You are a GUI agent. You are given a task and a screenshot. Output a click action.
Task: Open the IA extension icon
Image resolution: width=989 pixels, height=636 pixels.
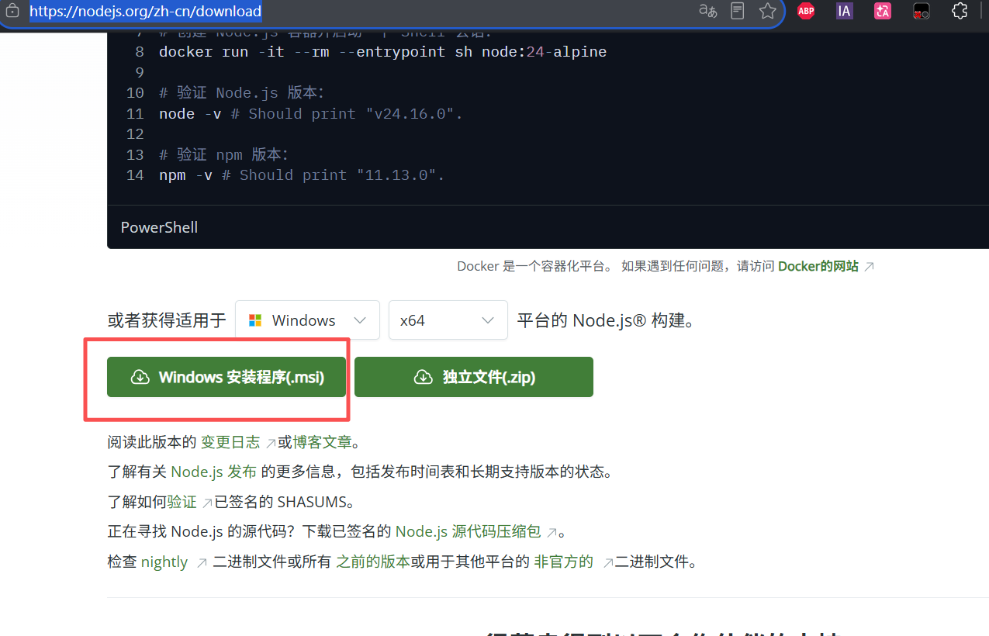coord(845,11)
